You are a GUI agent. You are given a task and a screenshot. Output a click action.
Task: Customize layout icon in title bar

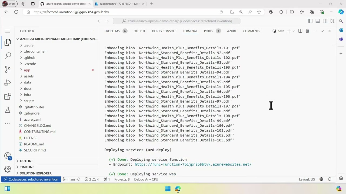(332, 21)
